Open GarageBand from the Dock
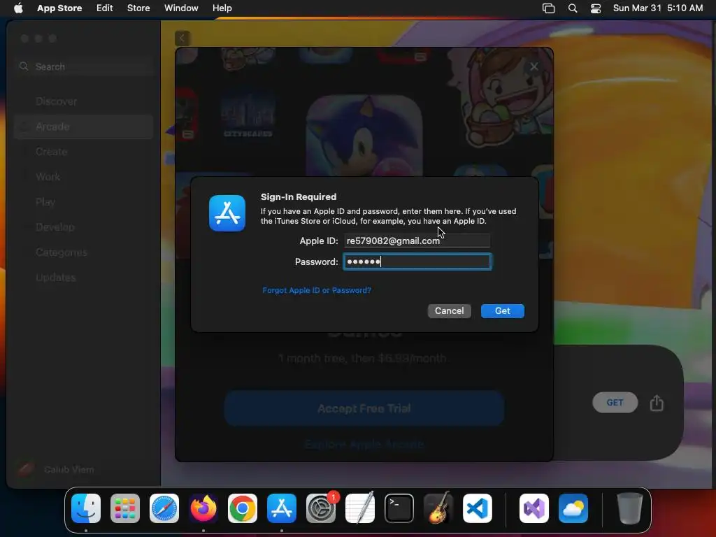Image resolution: width=716 pixels, height=537 pixels. click(438, 508)
